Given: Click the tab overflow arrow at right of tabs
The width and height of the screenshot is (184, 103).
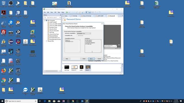Looking at the screenshot, I should click(122, 16).
